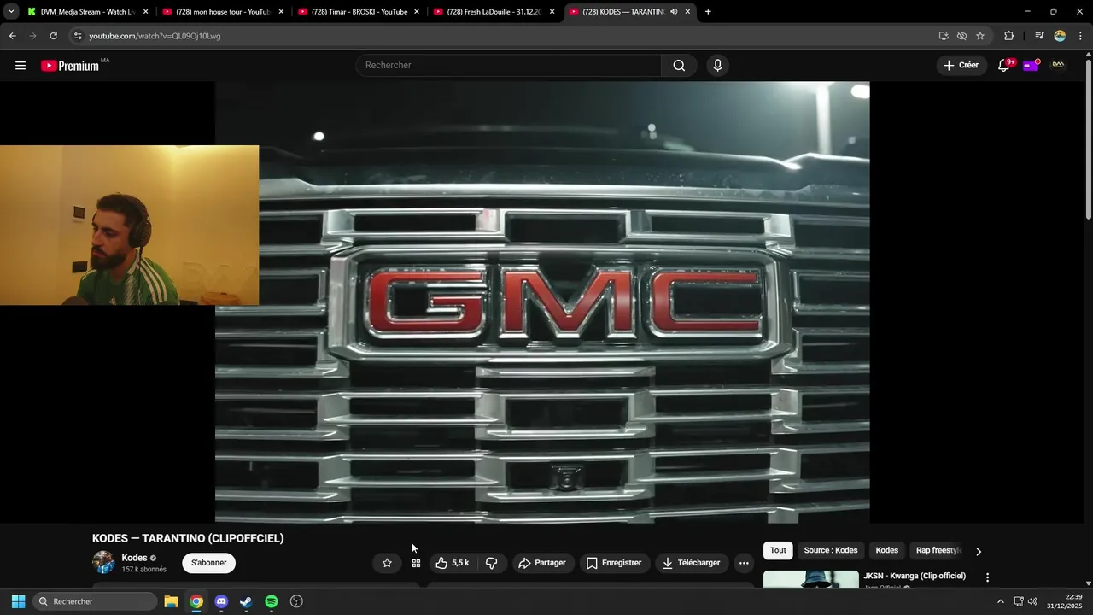1093x615 pixels.
Task: Bookmark this page with the star
Action: pyautogui.click(x=980, y=36)
